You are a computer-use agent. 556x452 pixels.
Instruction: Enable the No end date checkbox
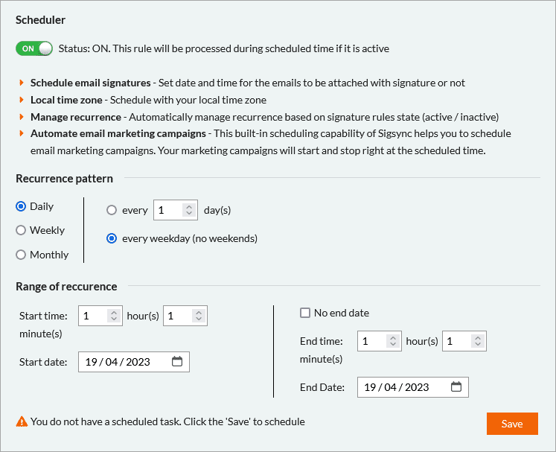(x=305, y=313)
